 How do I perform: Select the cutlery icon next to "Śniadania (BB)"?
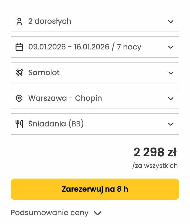19,124
